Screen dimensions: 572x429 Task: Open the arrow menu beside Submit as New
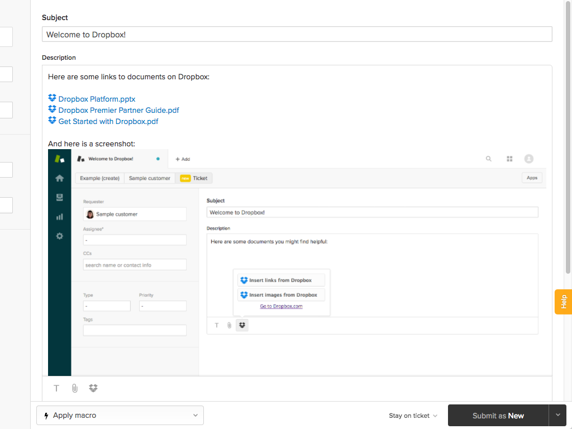[557, 416]
